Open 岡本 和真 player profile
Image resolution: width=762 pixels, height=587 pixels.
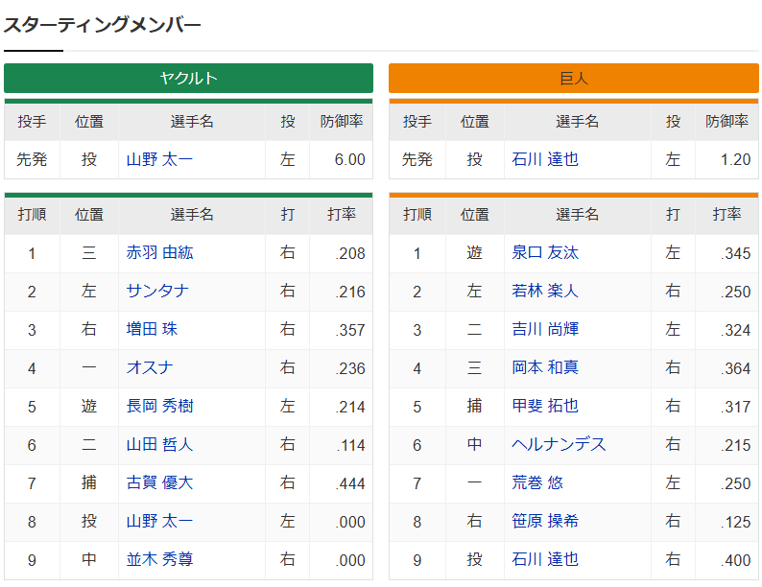[545, 368]
